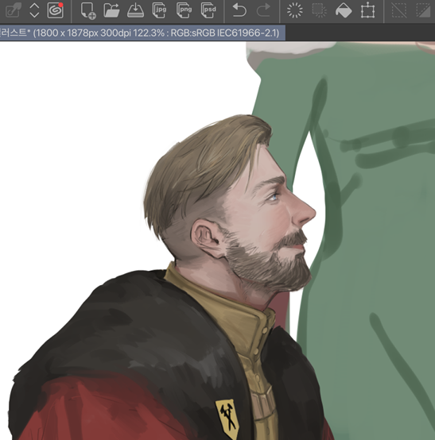
Task: Export as png icon
Action: tap(184, 10)
